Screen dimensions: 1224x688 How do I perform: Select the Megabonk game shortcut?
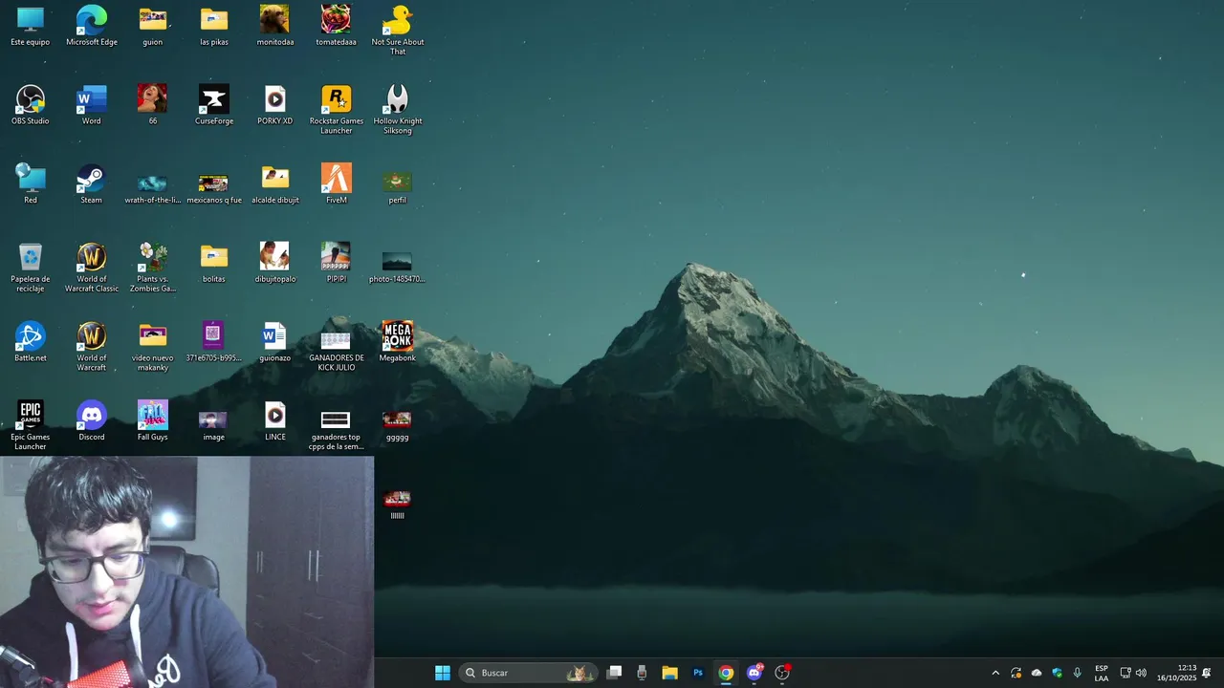pos(398,342)
